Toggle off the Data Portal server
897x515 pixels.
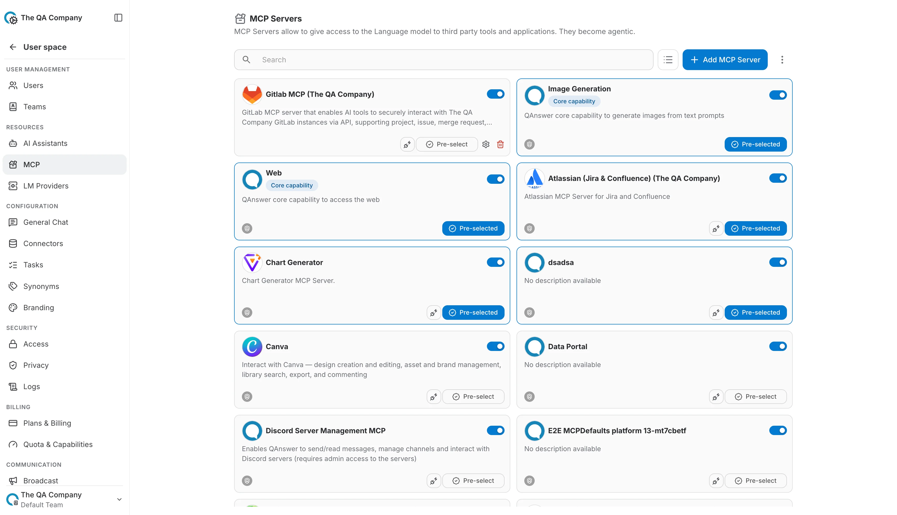[x=778, y=347]
